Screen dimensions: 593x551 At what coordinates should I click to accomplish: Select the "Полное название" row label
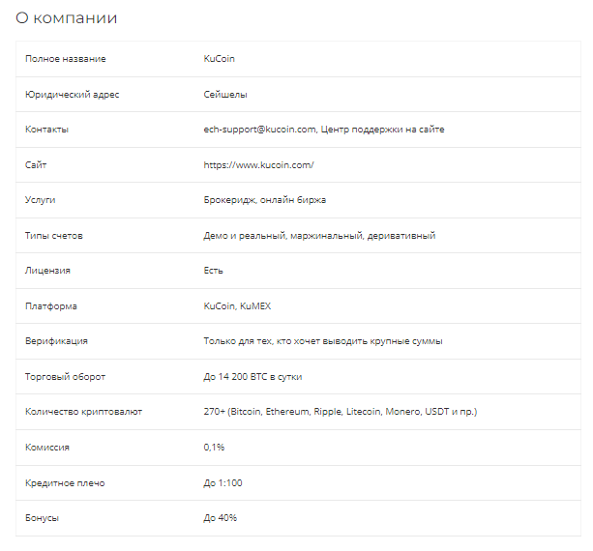click(x=66, y=59)
